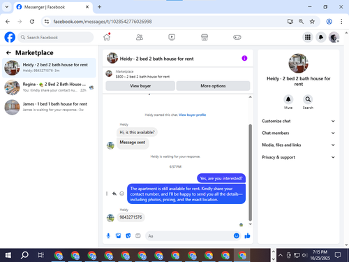Choose a sticker icon
Screen dimensions: 349x262
128,236
